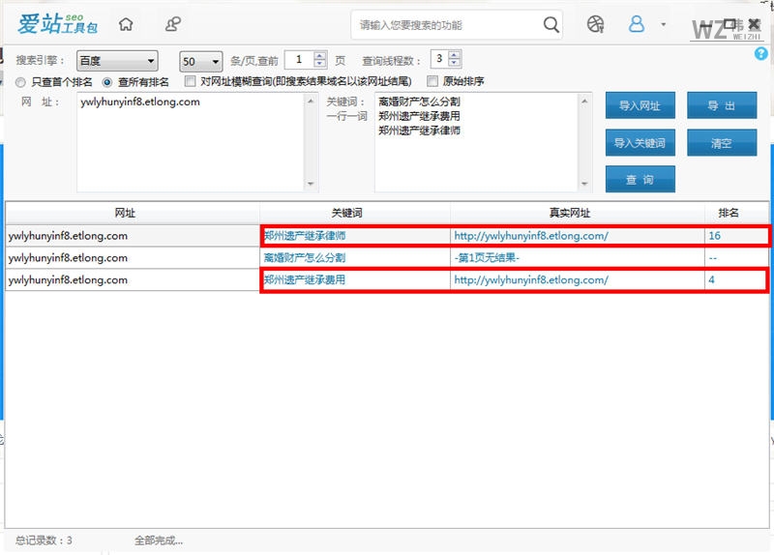Focus the function search input box

pyautogui.click(x=445, y=25)
